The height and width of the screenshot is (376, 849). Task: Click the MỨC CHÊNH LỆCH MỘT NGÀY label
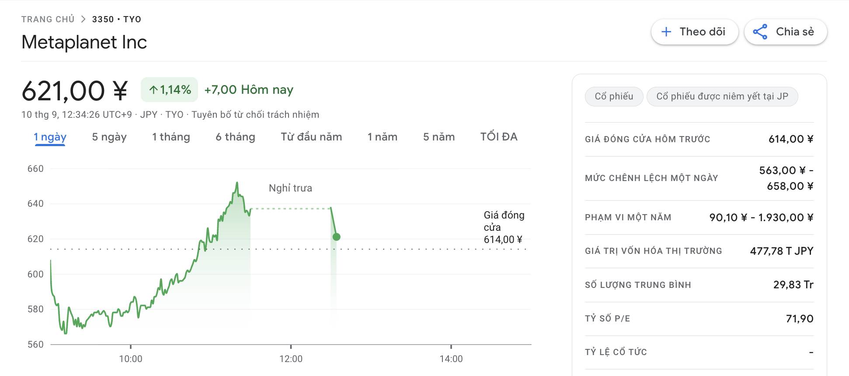point(651,178)
